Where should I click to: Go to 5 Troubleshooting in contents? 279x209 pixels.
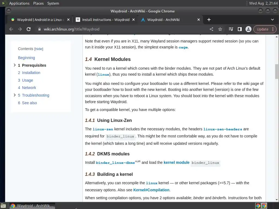click(x=34, y=95)
